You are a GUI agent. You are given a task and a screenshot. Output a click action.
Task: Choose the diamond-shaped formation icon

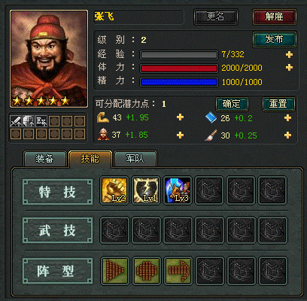[x=147, y=270]
